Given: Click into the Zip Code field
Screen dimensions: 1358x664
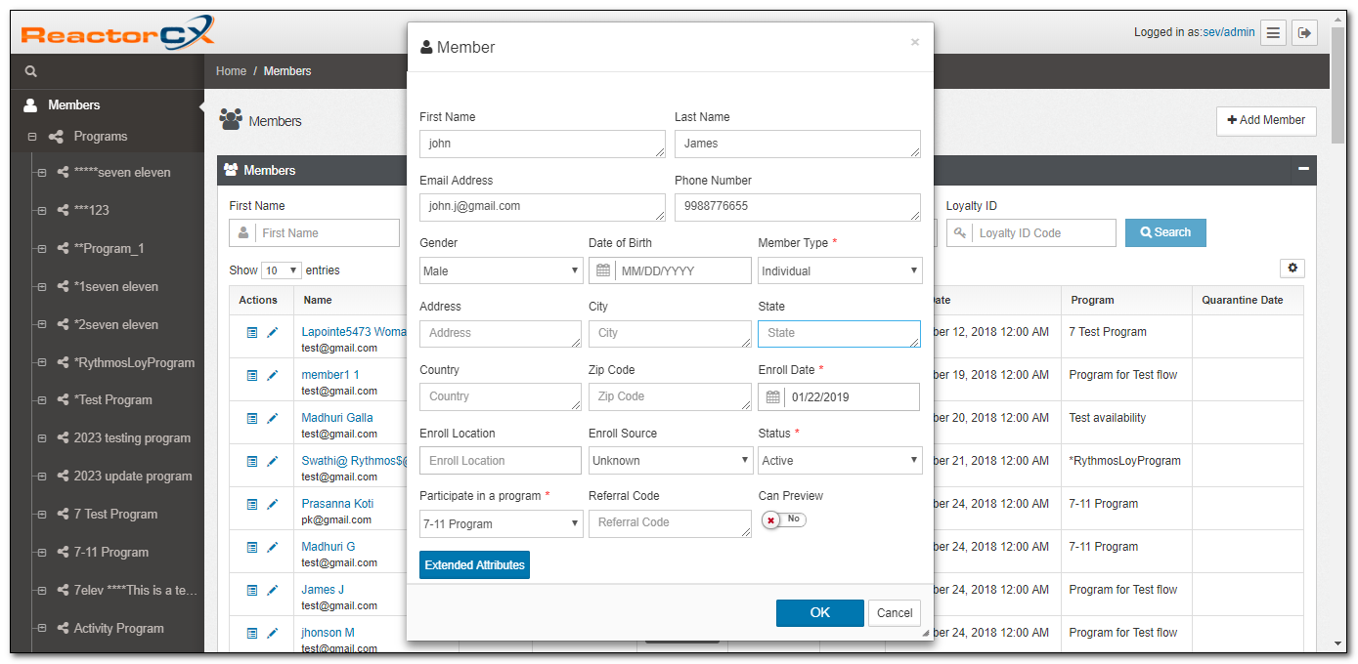Looking at the screenshot, I should (x=669, y=396).
